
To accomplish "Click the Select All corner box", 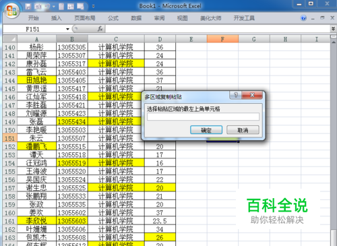I will tap(10, 39).
